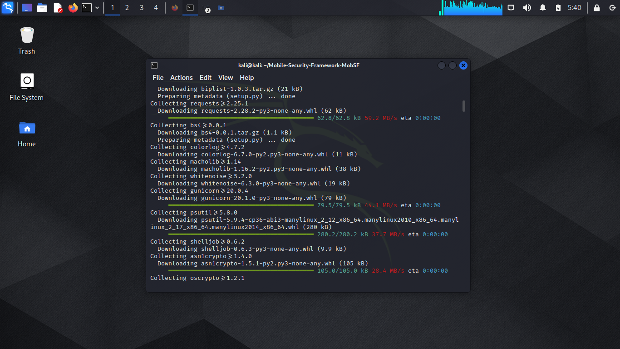Viewport: 620px width, 349px height.
Task: Launch the text editor from panel
Action: [x=58, y=8]
